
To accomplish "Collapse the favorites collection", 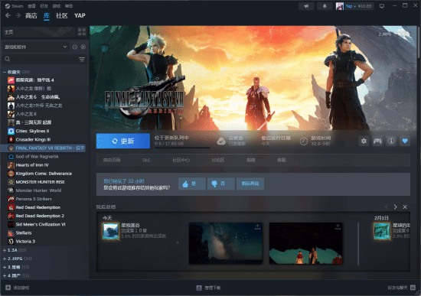I will click(5, 72).
